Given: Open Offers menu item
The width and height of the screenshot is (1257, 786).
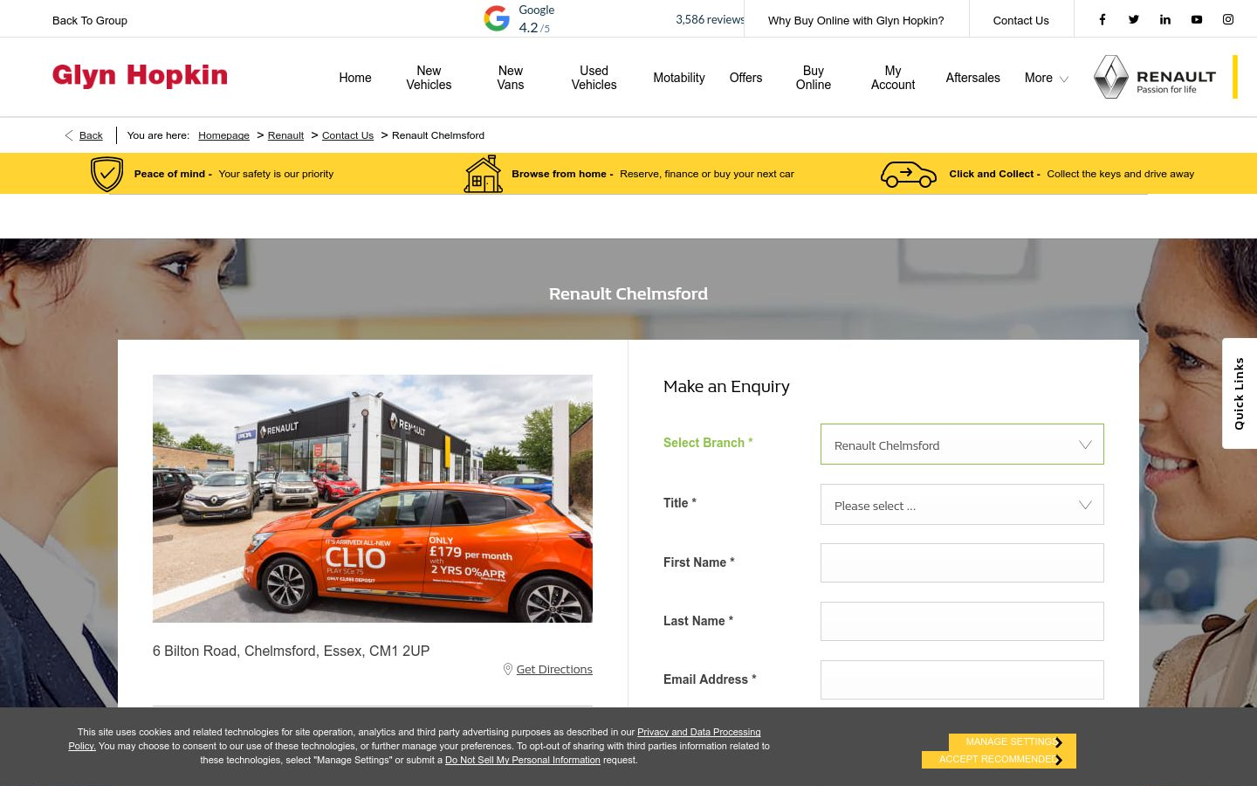Looking at the screenshot, I should (745, 78).
